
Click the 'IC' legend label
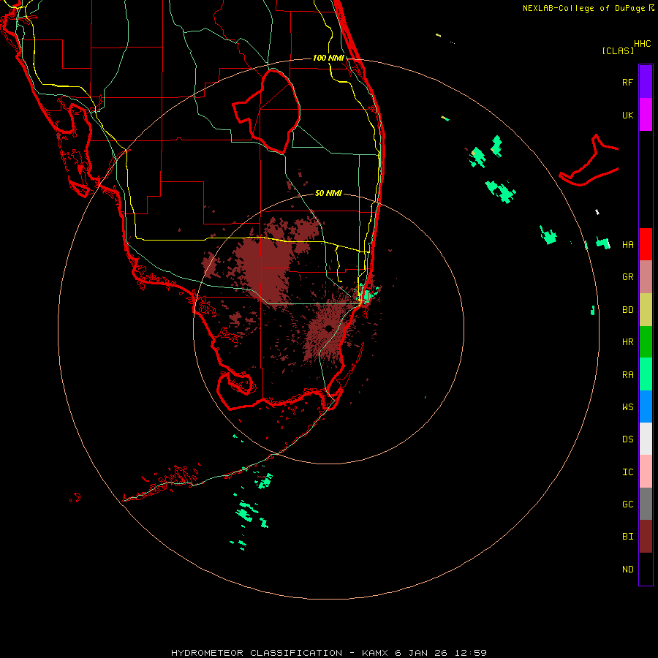[627, 472]
